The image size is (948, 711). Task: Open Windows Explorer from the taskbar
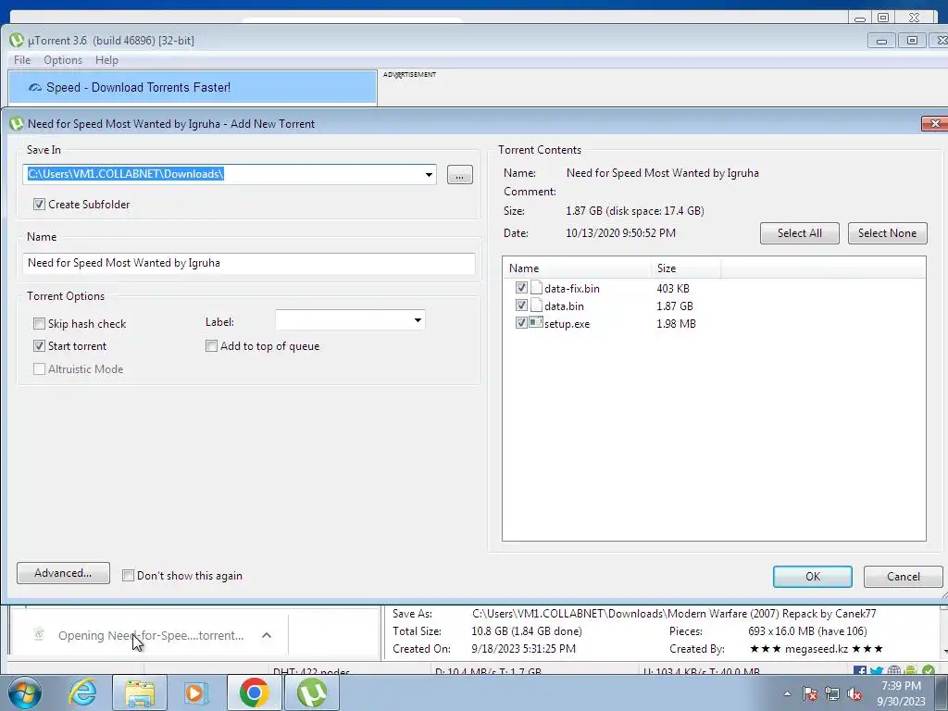click(140, 692)
